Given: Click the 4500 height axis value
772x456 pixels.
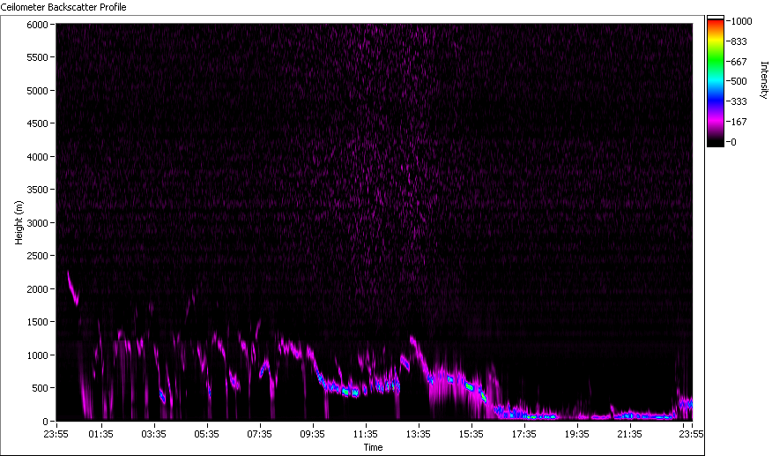Looking at the screenshot, I should (x=37, y=123).
